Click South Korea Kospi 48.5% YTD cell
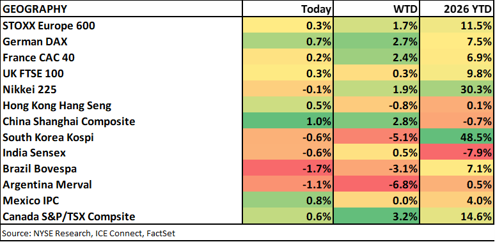 pyautogui.click(x=457, y=137)
